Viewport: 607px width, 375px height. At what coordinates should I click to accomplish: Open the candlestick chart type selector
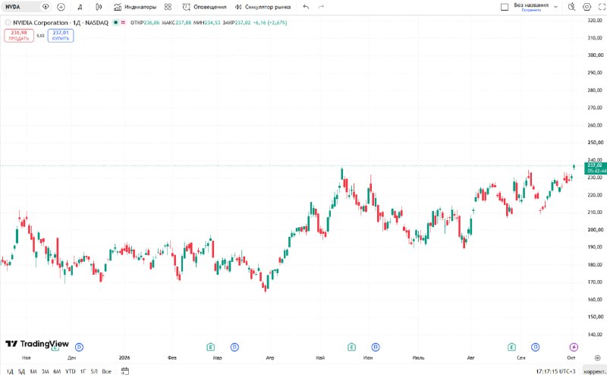pos(99,7)
